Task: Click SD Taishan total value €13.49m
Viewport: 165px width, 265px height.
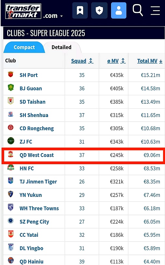Action: 150,102
